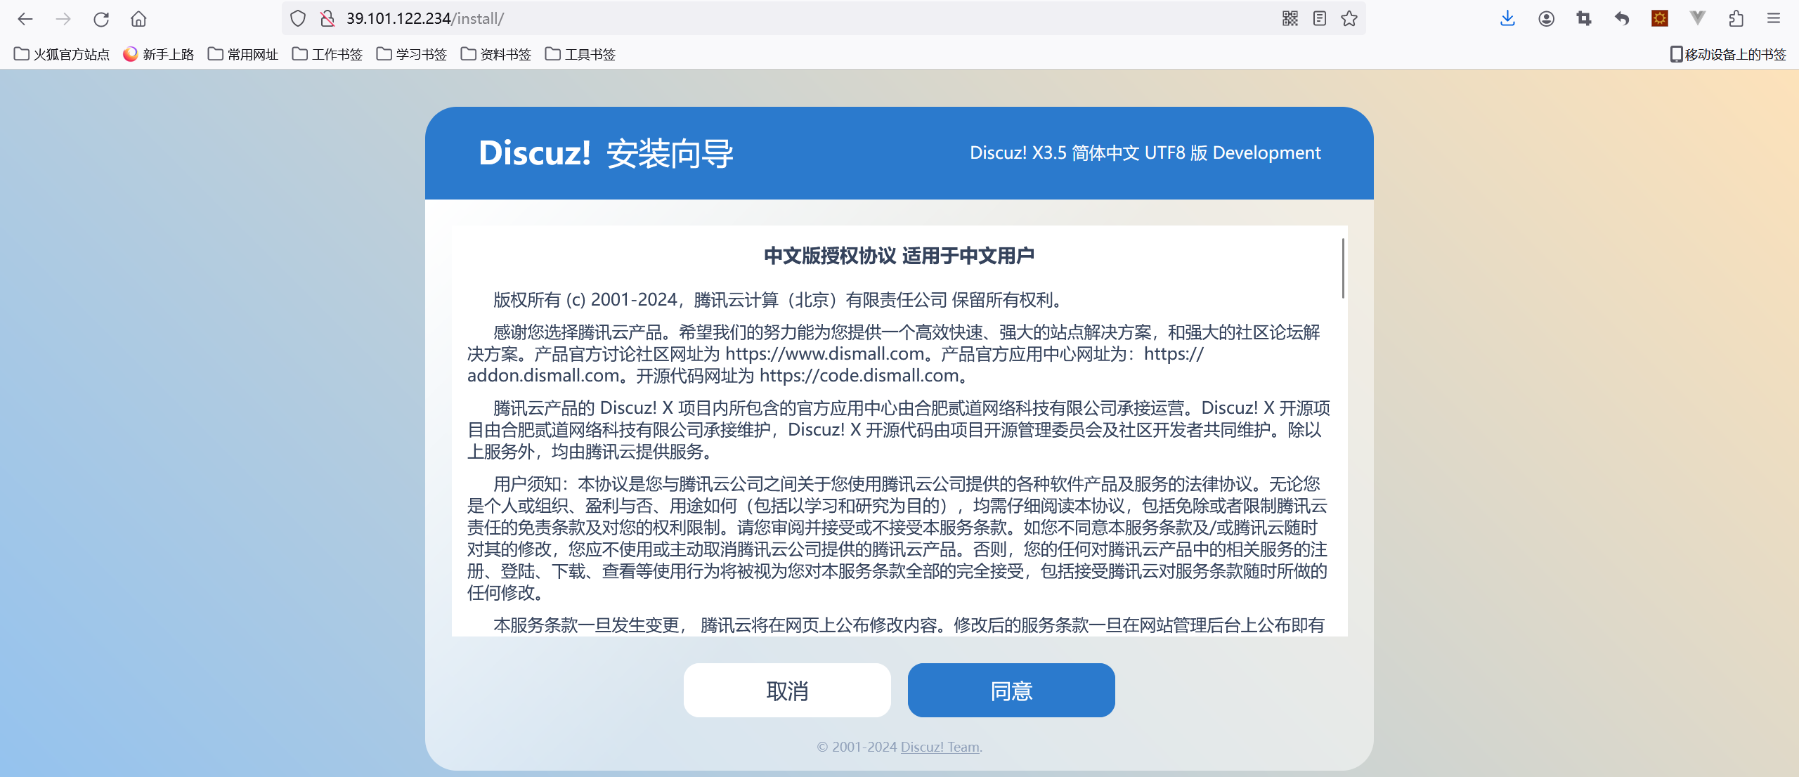This screenshot has width=1799, height=777.
Task: Open the hamburger application menu
Action: tap(1774, 19)
